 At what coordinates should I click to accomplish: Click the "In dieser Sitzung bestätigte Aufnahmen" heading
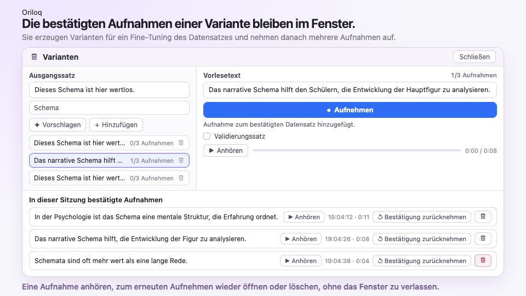[x=96, y=200]
